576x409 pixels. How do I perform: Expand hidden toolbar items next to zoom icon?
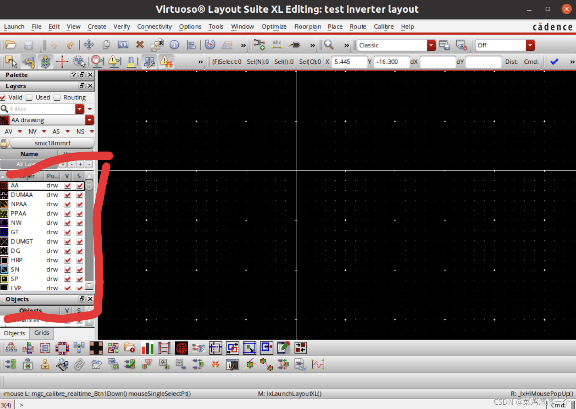tap(347, 45)
